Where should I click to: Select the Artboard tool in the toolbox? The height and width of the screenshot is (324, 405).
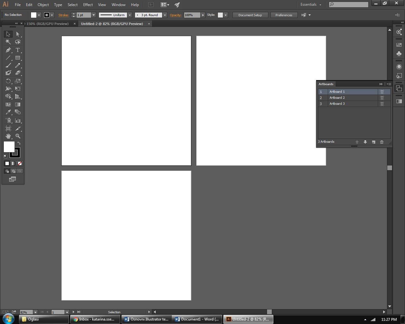click(x=8, y=128)
